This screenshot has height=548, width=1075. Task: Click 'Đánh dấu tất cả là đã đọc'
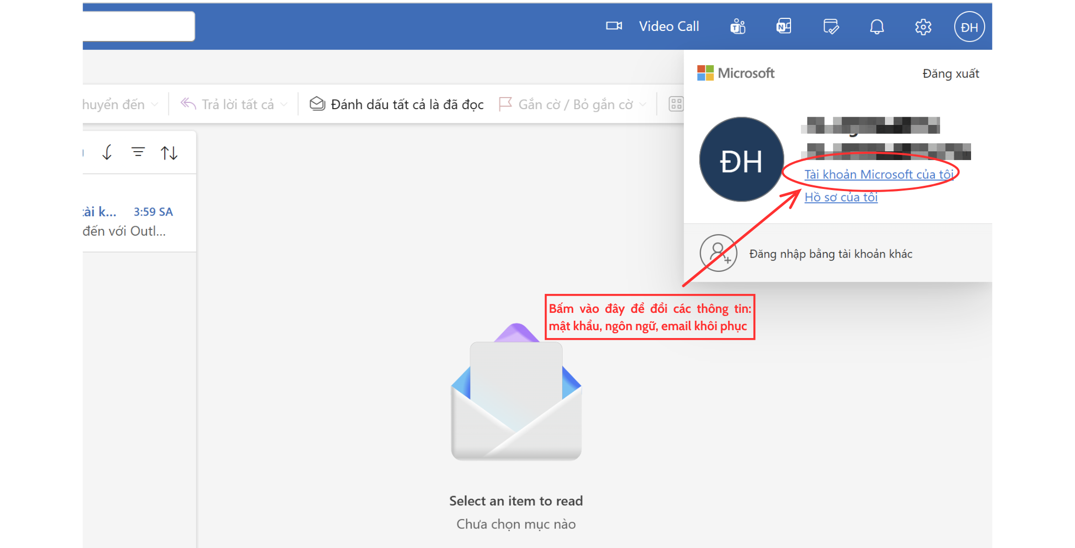click(397, 104)
